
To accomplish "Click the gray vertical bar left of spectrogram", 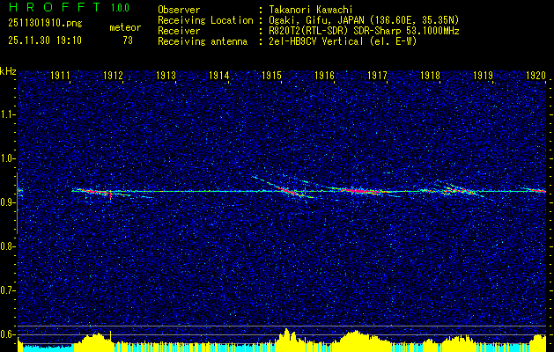I will click(17, 203).
